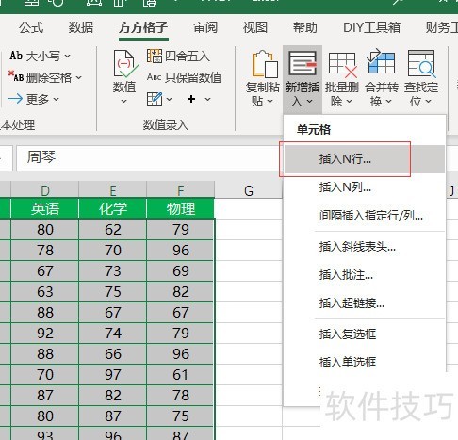Viewport: 458px width, 440px height.
Task: Click the 数值 checkmark document icon
Action: coord(125,65)
